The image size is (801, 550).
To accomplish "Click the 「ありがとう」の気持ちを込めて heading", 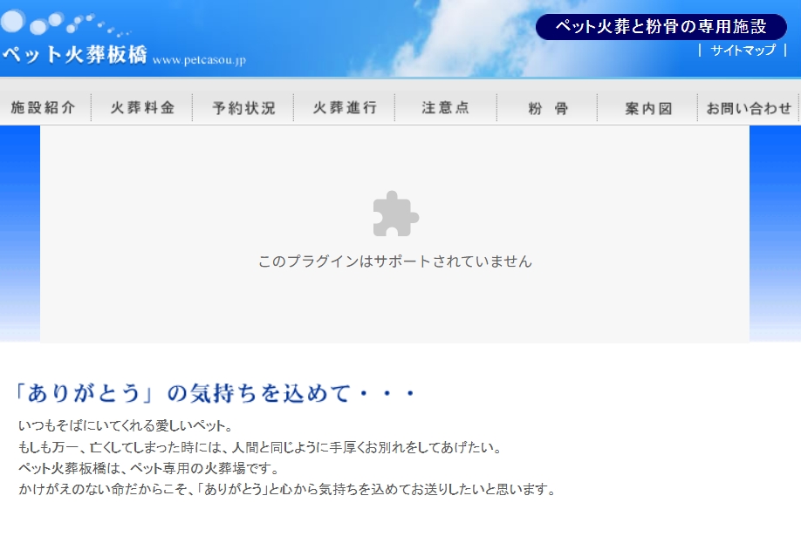I will [x=216, y=394].
